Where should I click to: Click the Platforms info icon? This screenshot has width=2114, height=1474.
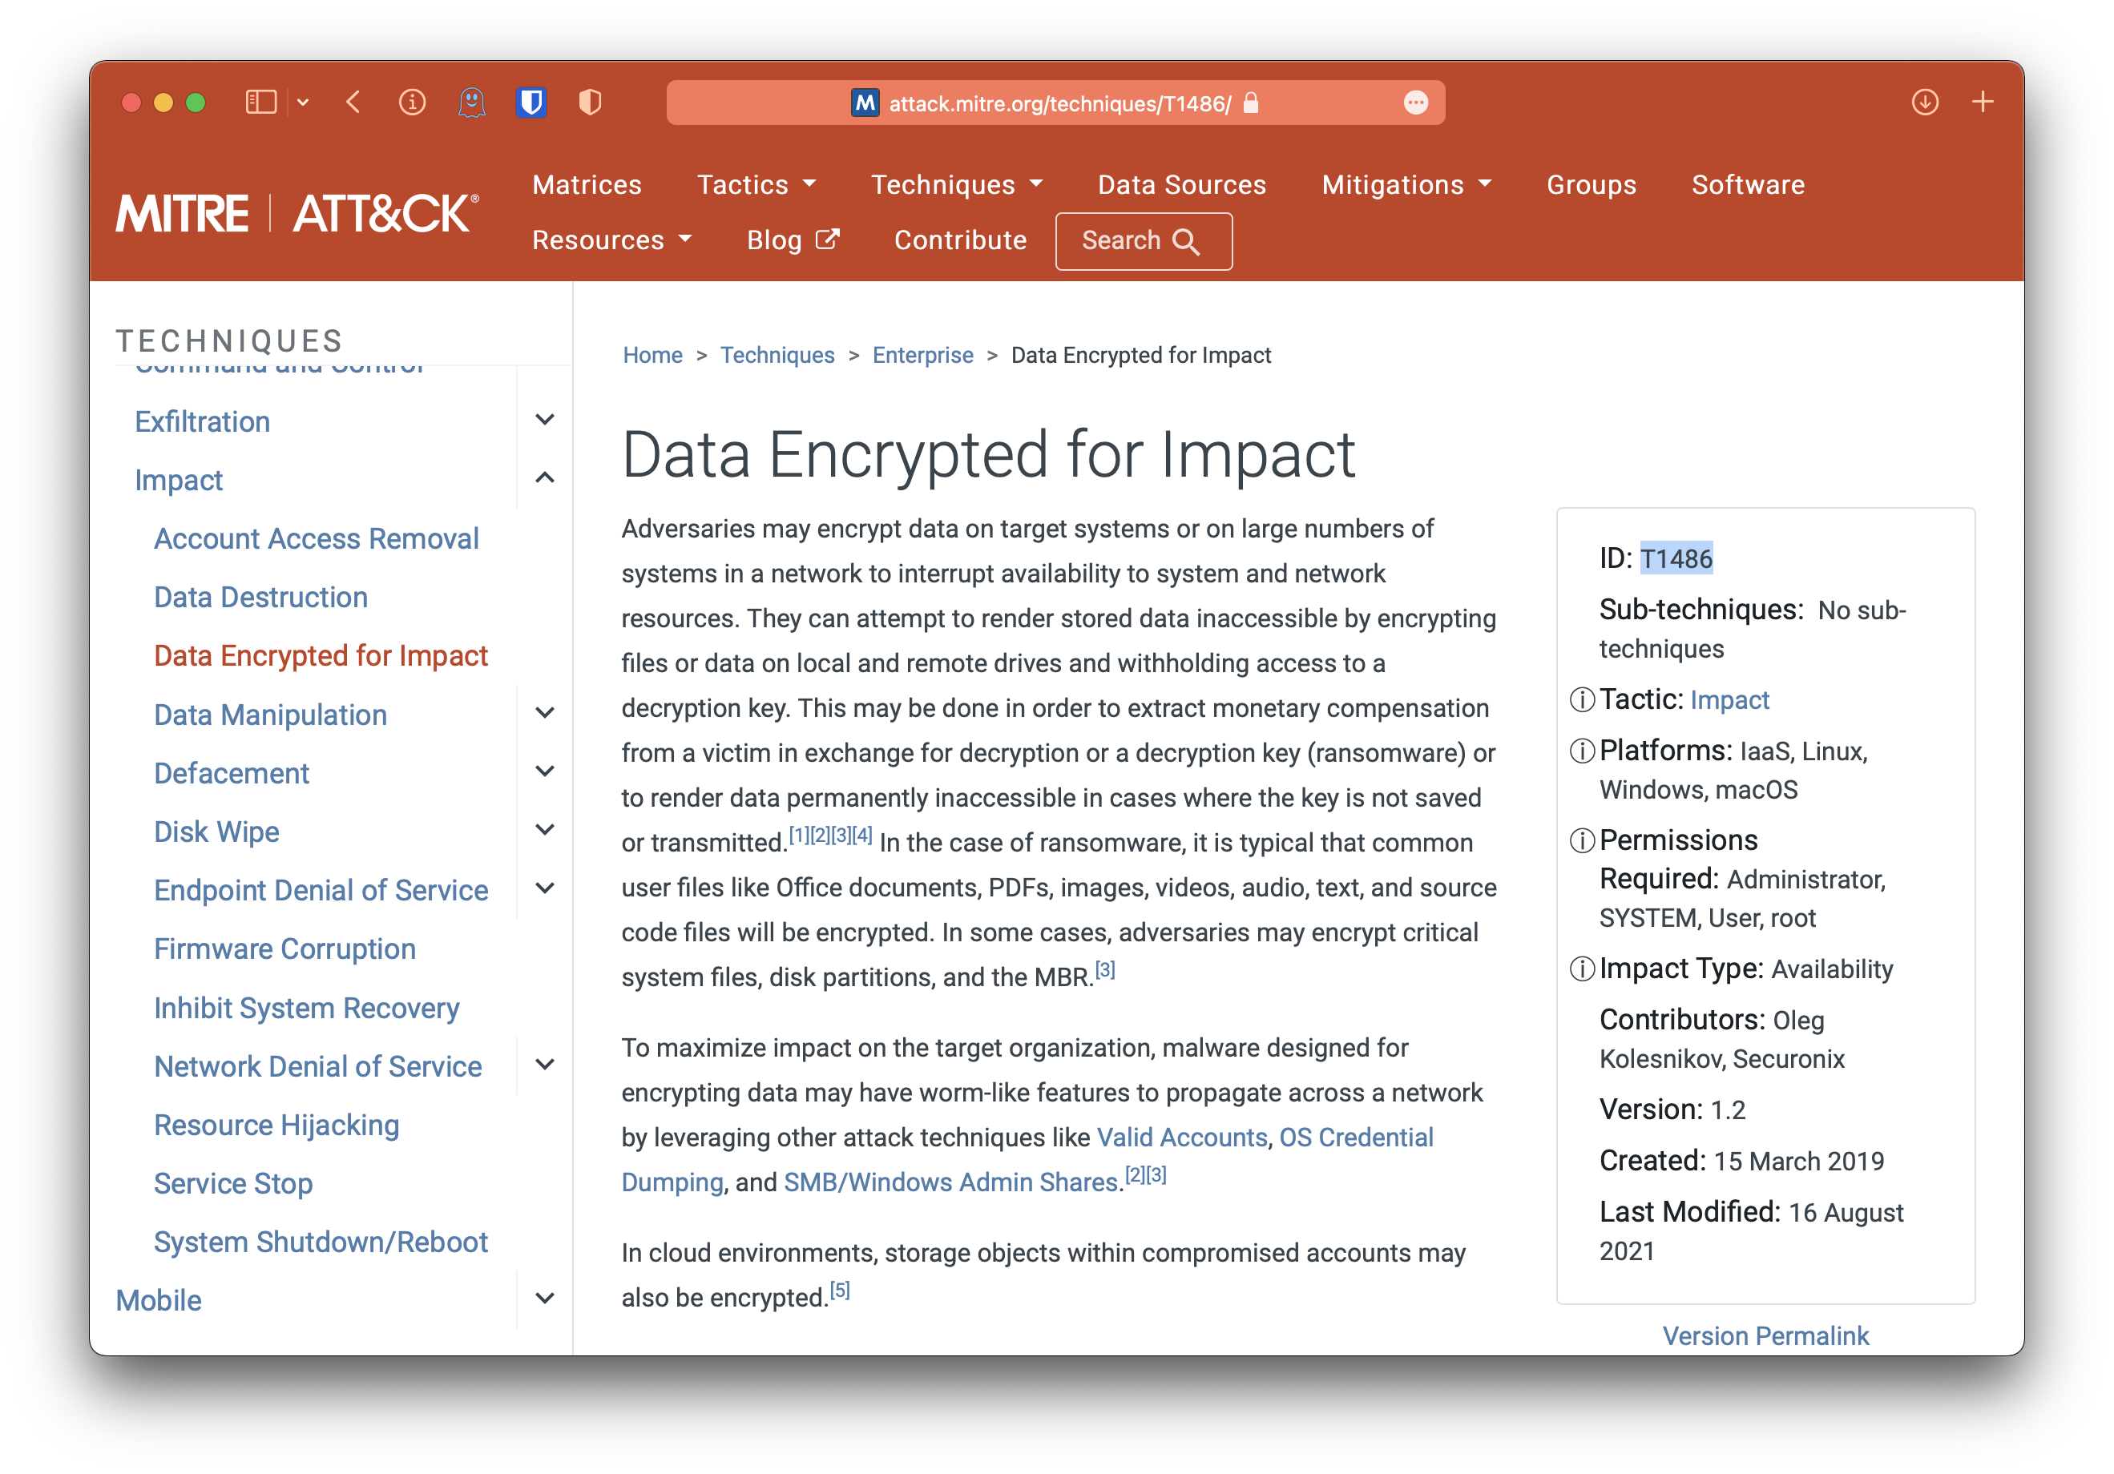click(1582, 752)
